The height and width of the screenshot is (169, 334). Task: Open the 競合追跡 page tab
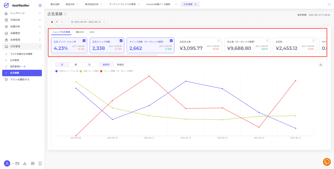coord(55,4)
